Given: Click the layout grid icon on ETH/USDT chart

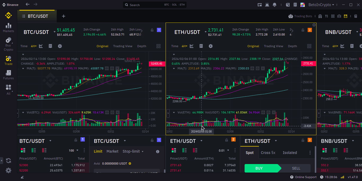Looking at the screenshot, I should 309,46.
